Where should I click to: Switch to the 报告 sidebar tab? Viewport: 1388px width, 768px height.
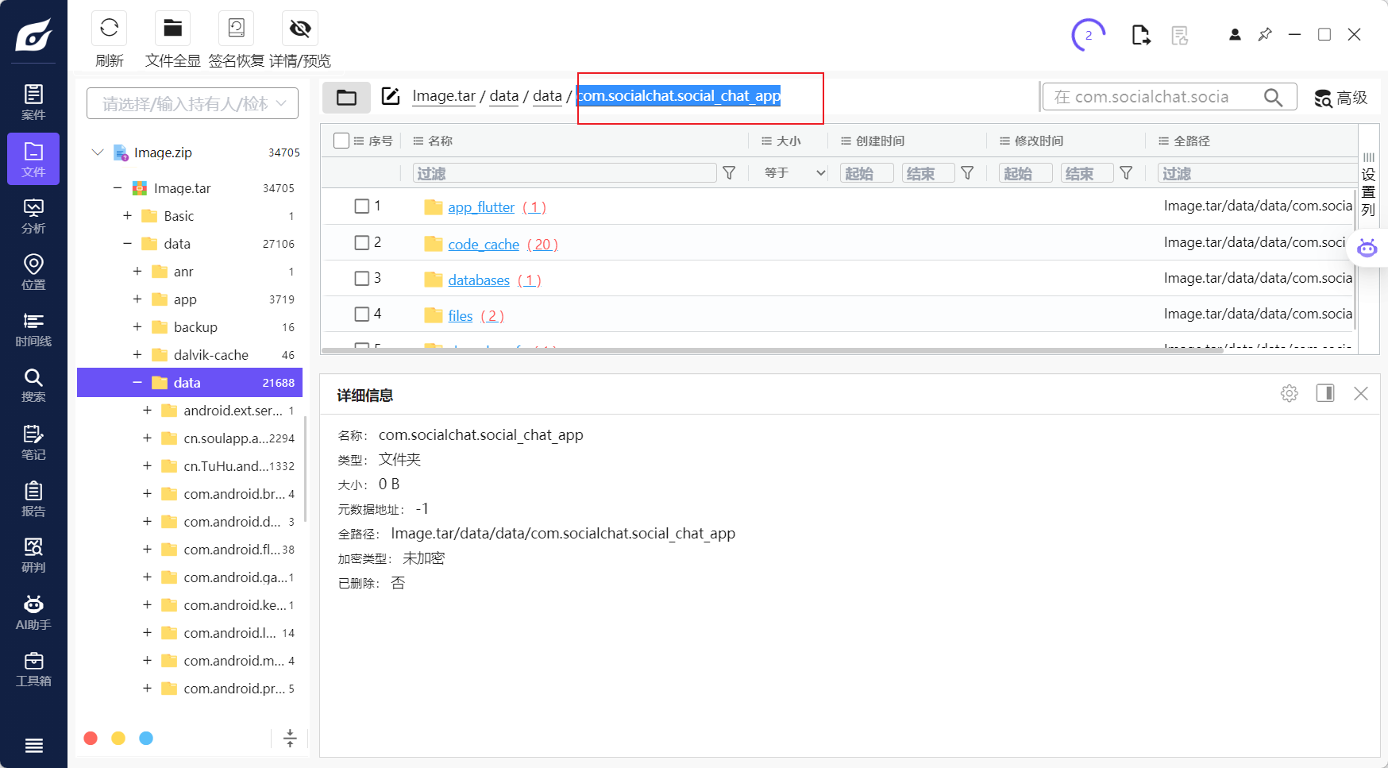pyautogui.click(x=33, y=499)
